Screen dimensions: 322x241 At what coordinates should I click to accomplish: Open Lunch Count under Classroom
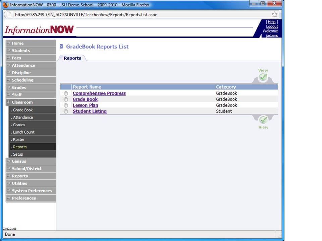[33, 132]
